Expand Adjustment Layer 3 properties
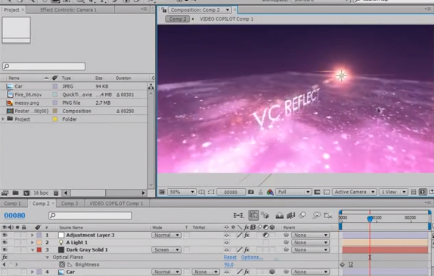The width and height of the screenshot is (434, 276). tap(32, 235)
